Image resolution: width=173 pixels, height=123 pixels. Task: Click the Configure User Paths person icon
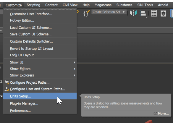click(x=7, y=89)
